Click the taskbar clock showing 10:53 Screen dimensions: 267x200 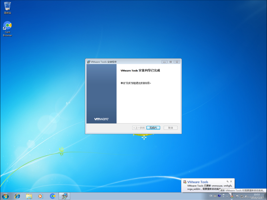click(257, 196)
